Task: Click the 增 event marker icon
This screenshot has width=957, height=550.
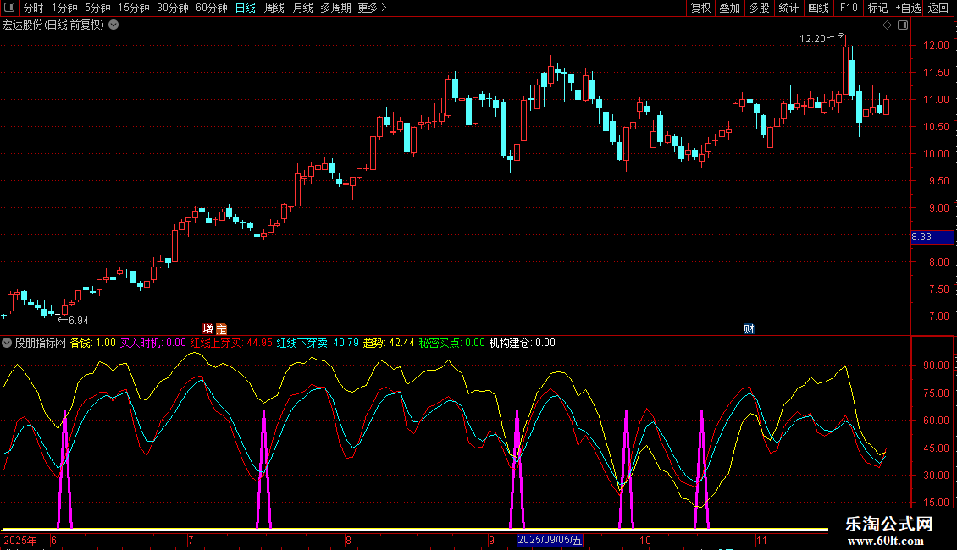Action: tap(208, 329)
